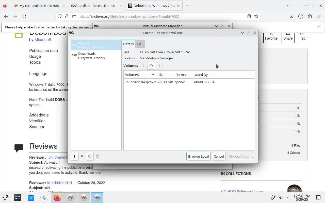The height and width of the screenshot is (203, 325).
Task: Open Firefox Pocket save icon
Action: tap(291, 16)
